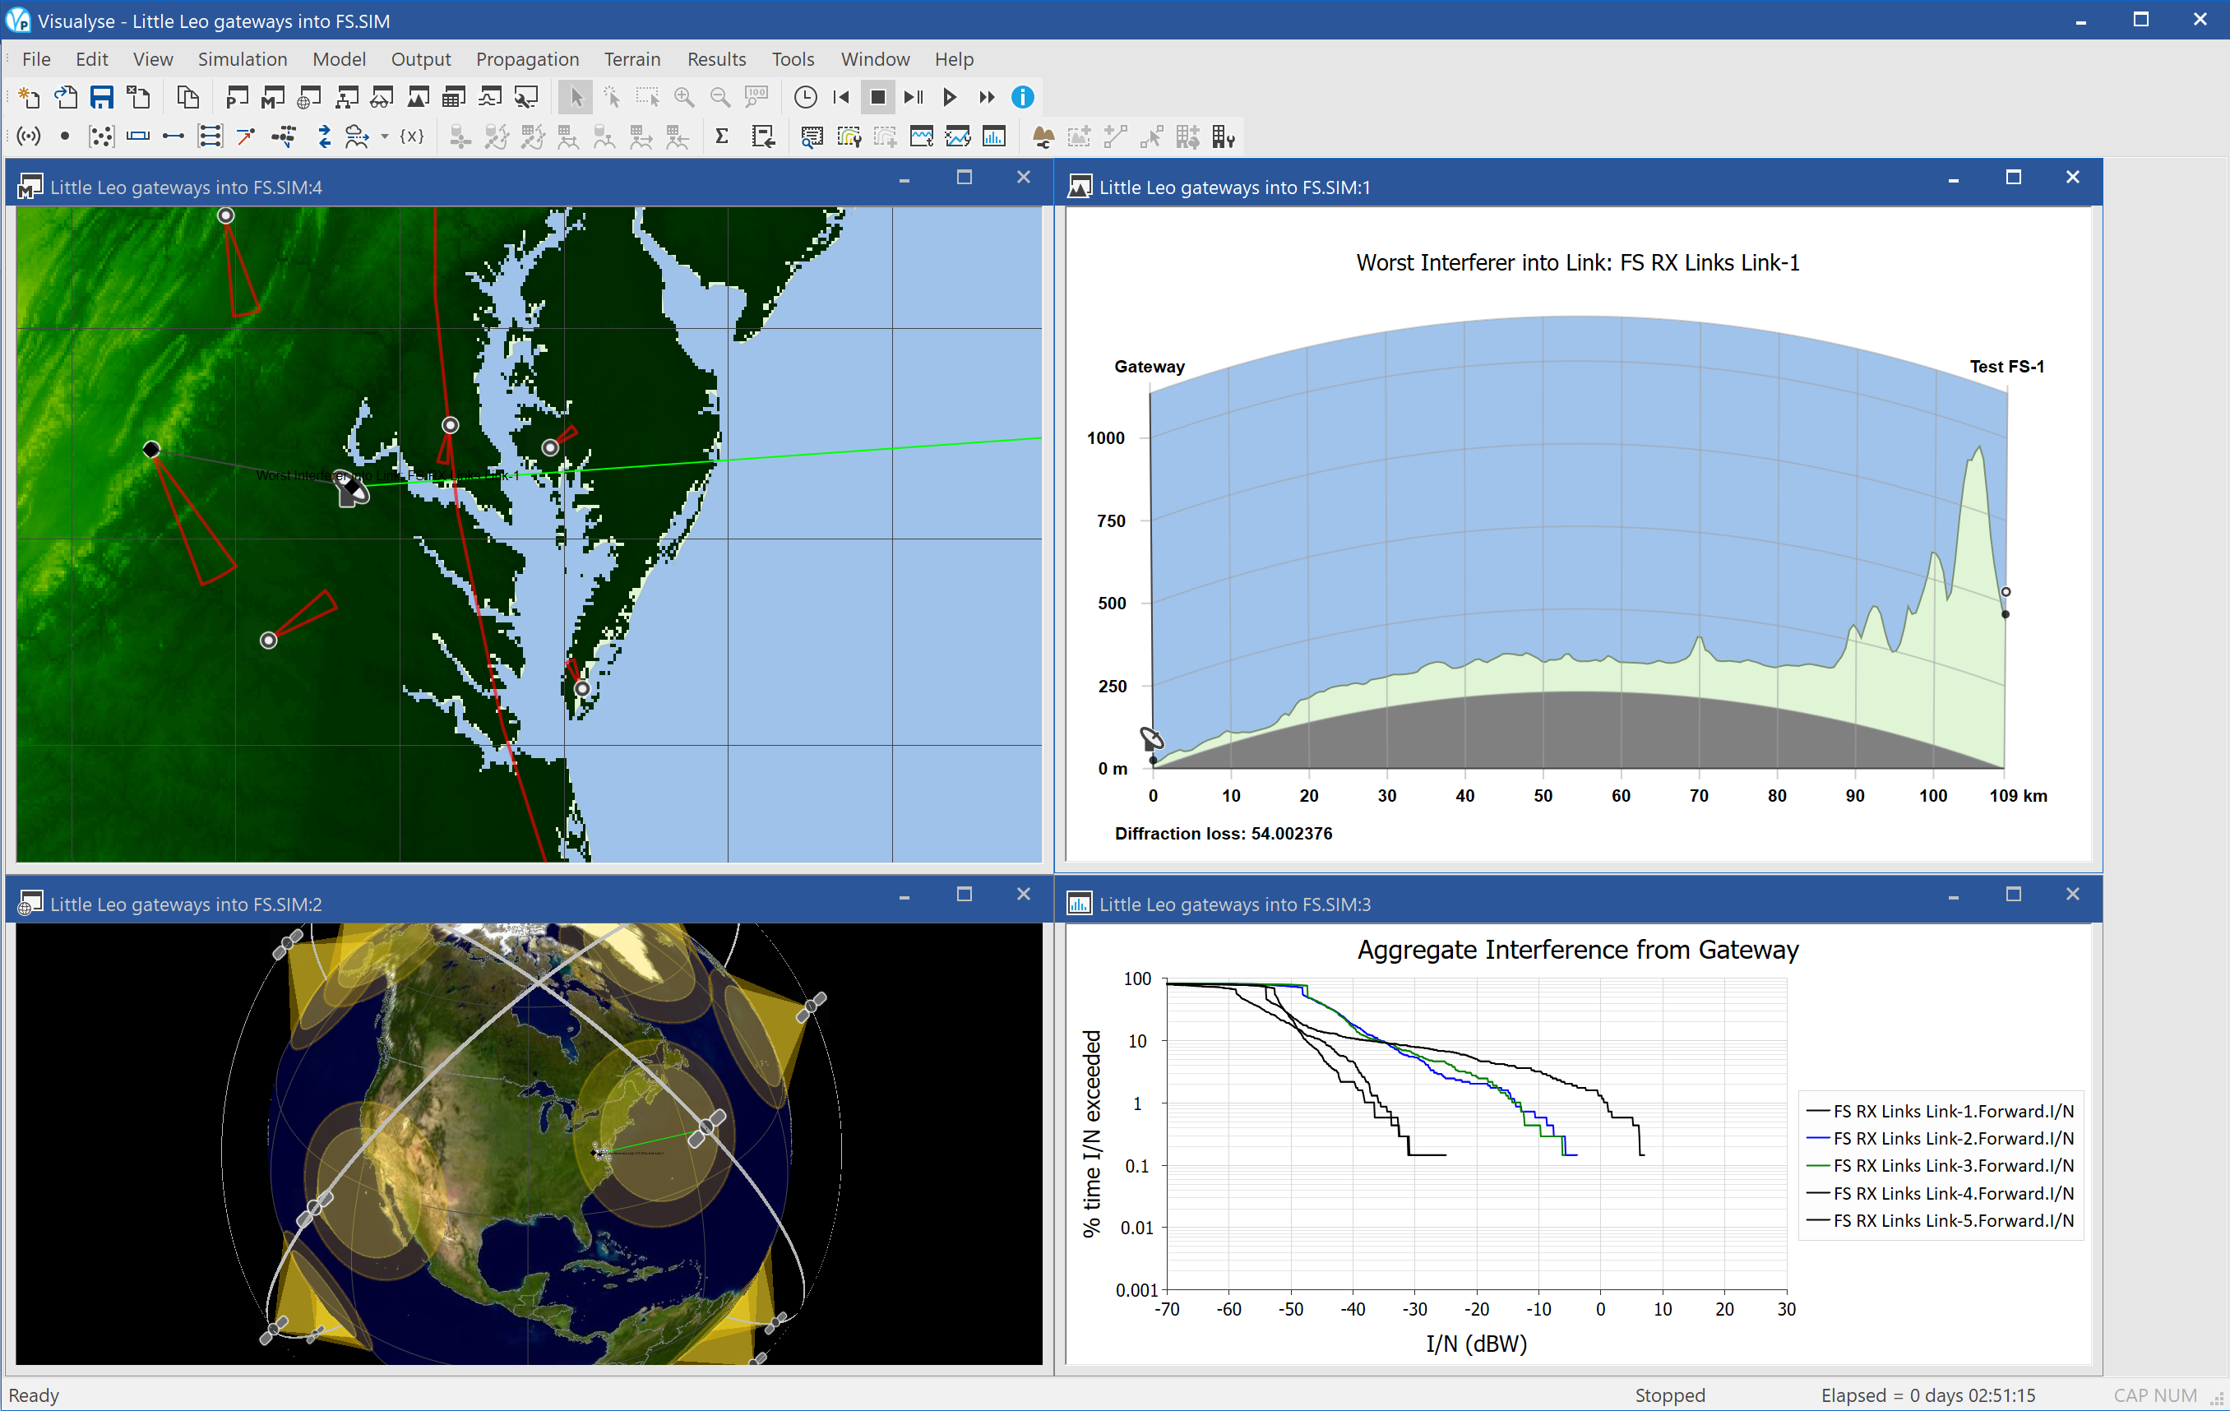
Task: Fast-forward the simulation
Action: (986, 97)
